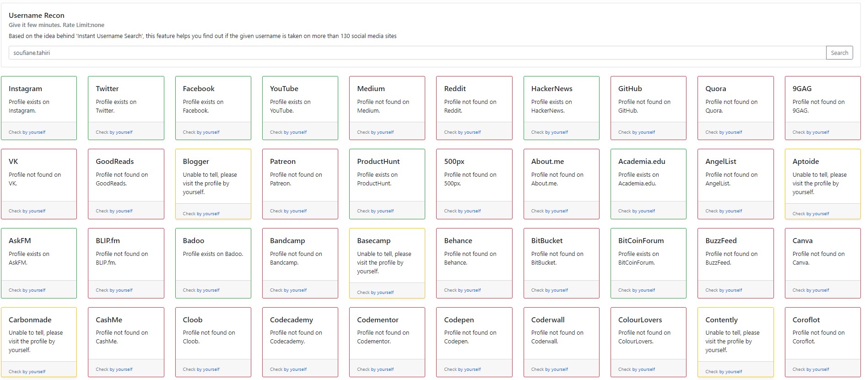The width and height of the screenshot is (865, 380).
Task: Click the Instagram card title
Action: click(x=25, y=89)
